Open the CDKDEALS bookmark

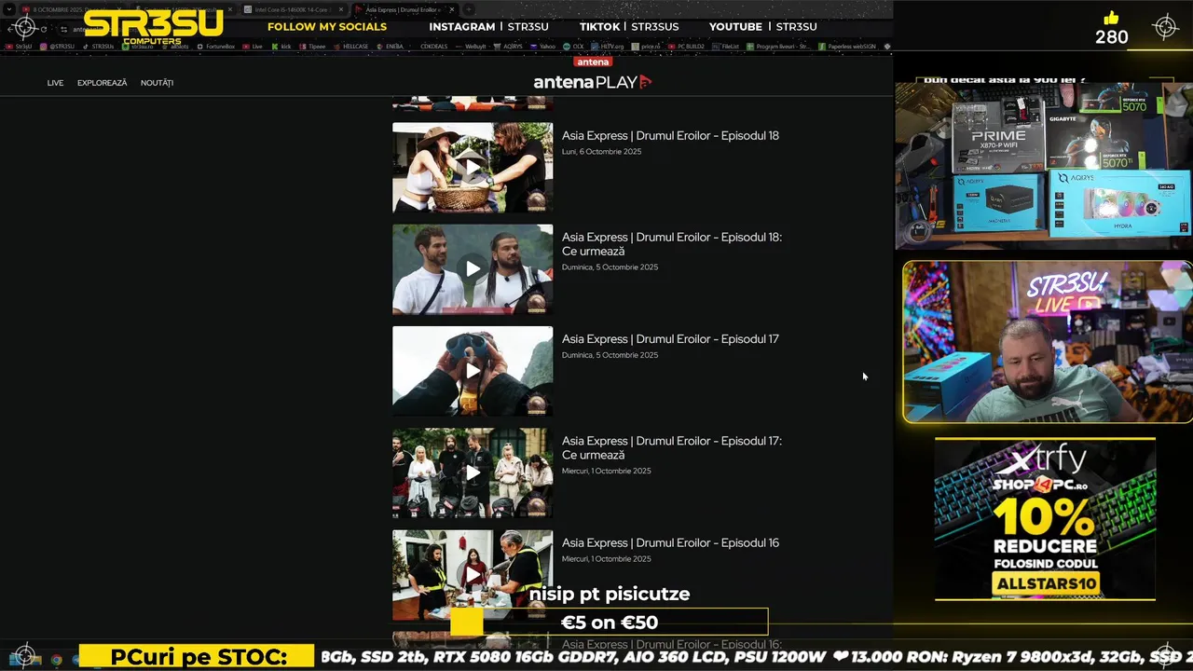coord(433,46)
